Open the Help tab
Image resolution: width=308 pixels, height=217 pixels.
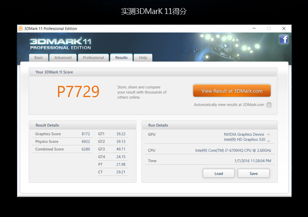tap(143, 58)
